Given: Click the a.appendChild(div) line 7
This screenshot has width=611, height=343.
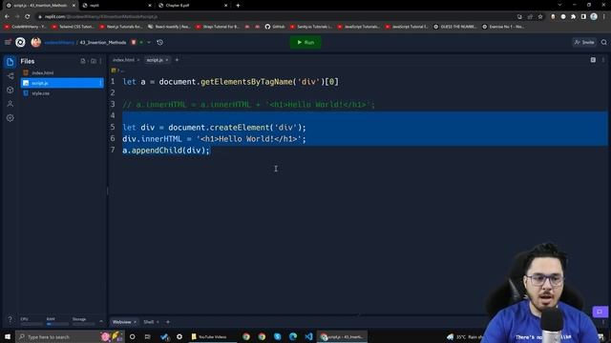Looking at the screenshot, I should coord(166,151).
